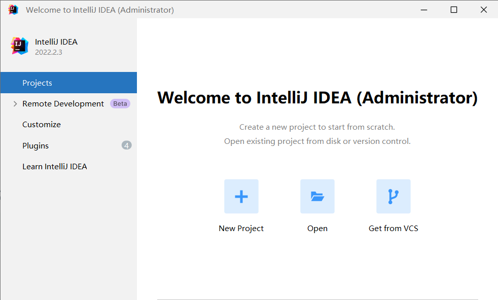Screen dimensions: 498x300
Task: Go to the Plugins tab
Action: click(x=35, y=146)
